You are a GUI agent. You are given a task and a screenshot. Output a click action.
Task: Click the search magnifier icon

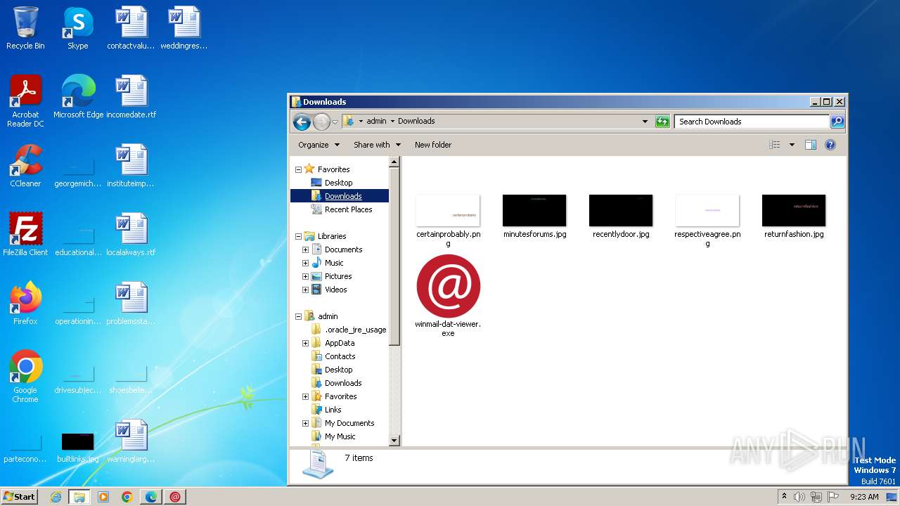[x=837, y=122]
